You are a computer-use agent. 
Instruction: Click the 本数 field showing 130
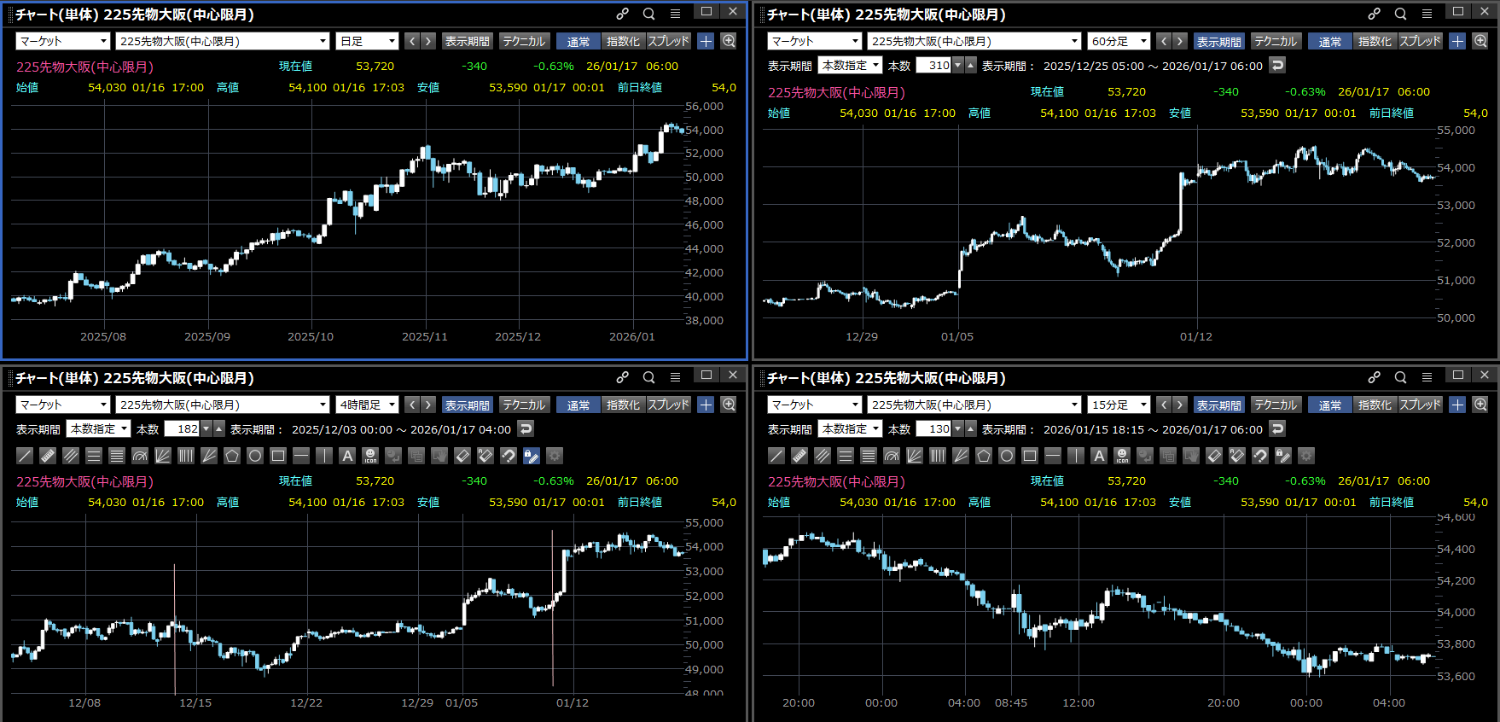[933, 429]
